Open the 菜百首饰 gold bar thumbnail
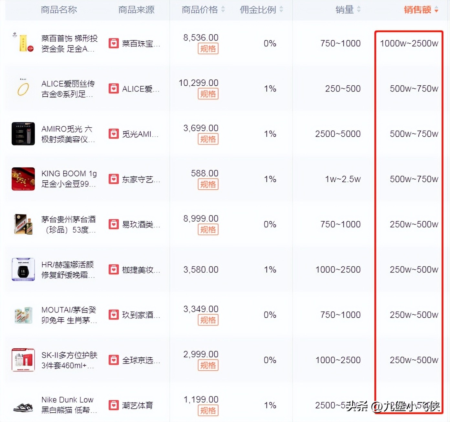 point(23,43)
